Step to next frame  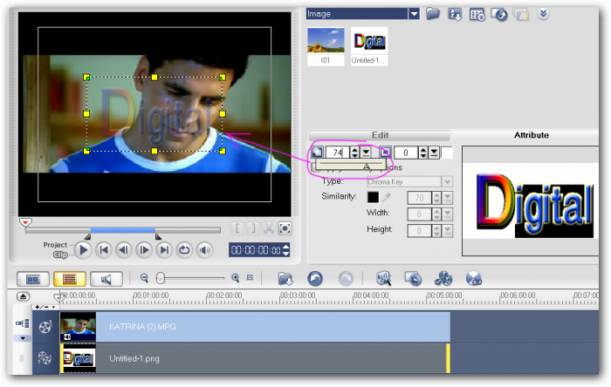(144, 249)
